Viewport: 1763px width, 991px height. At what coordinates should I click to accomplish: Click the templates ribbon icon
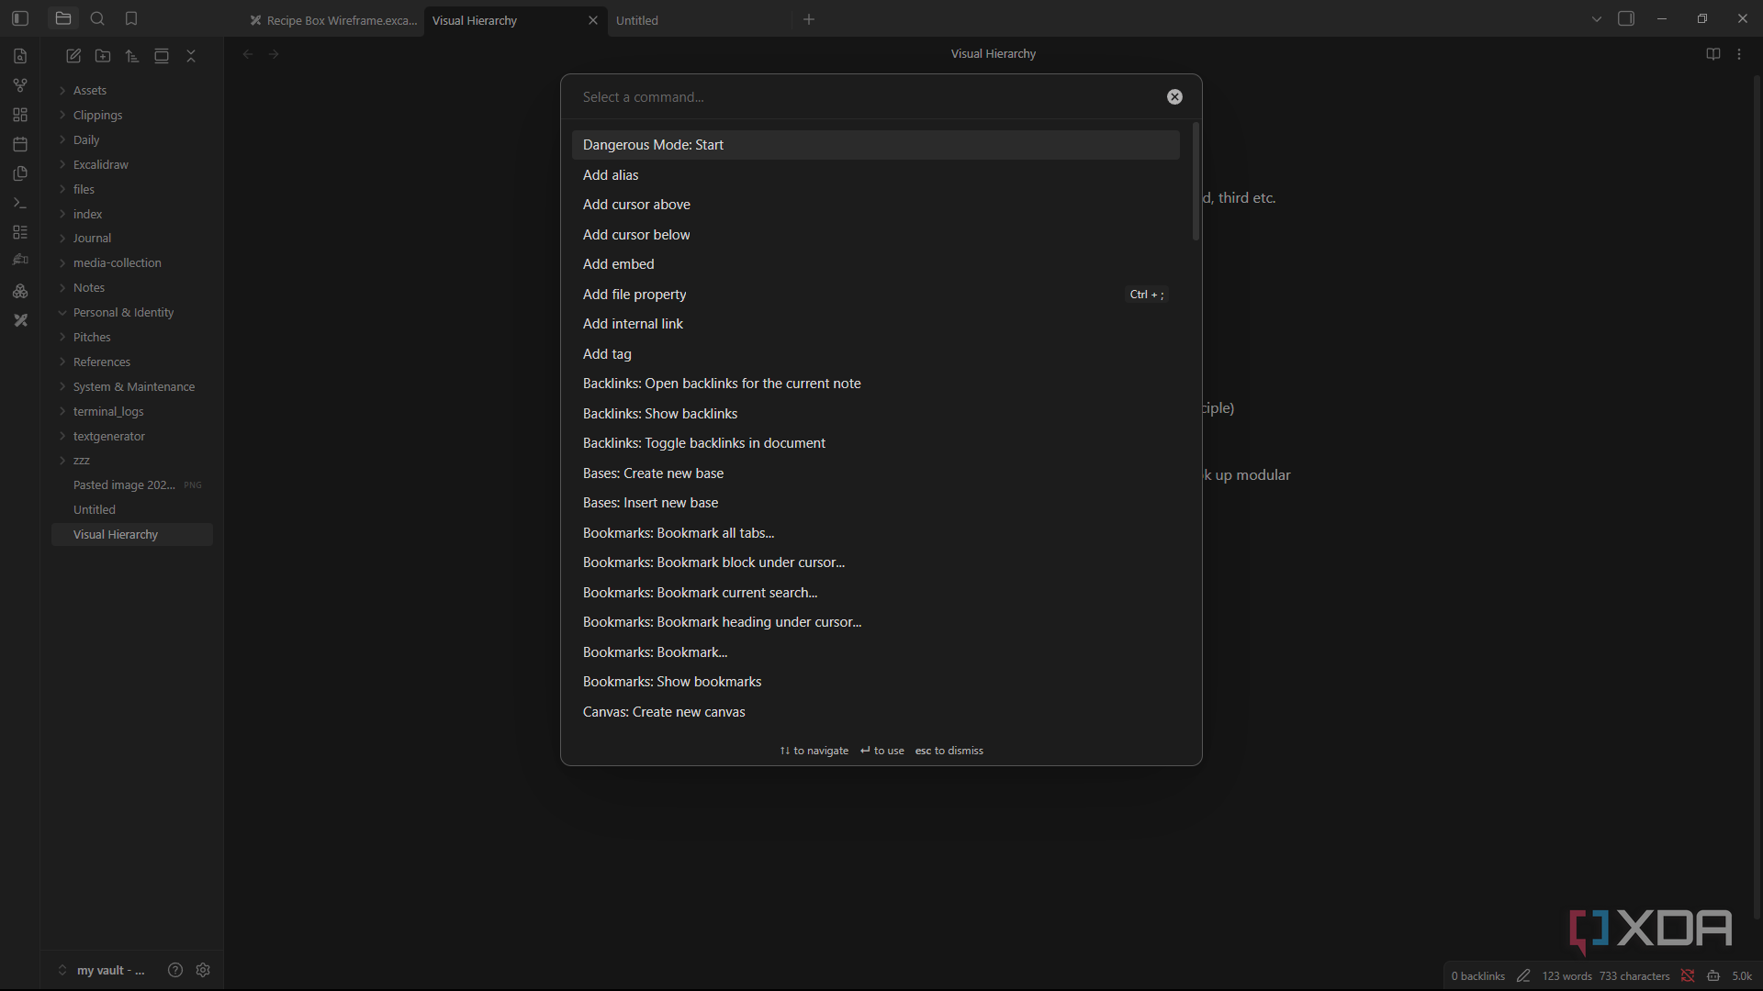[x=20, y=173]
